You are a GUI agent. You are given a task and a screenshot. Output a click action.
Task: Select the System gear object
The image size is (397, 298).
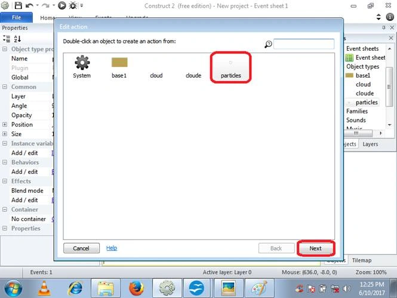tap(82, 66)
